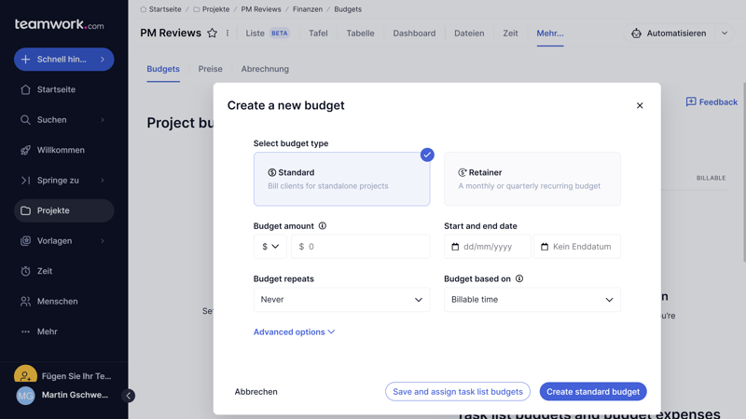Select the Standard budget type

tap(341, 179)
